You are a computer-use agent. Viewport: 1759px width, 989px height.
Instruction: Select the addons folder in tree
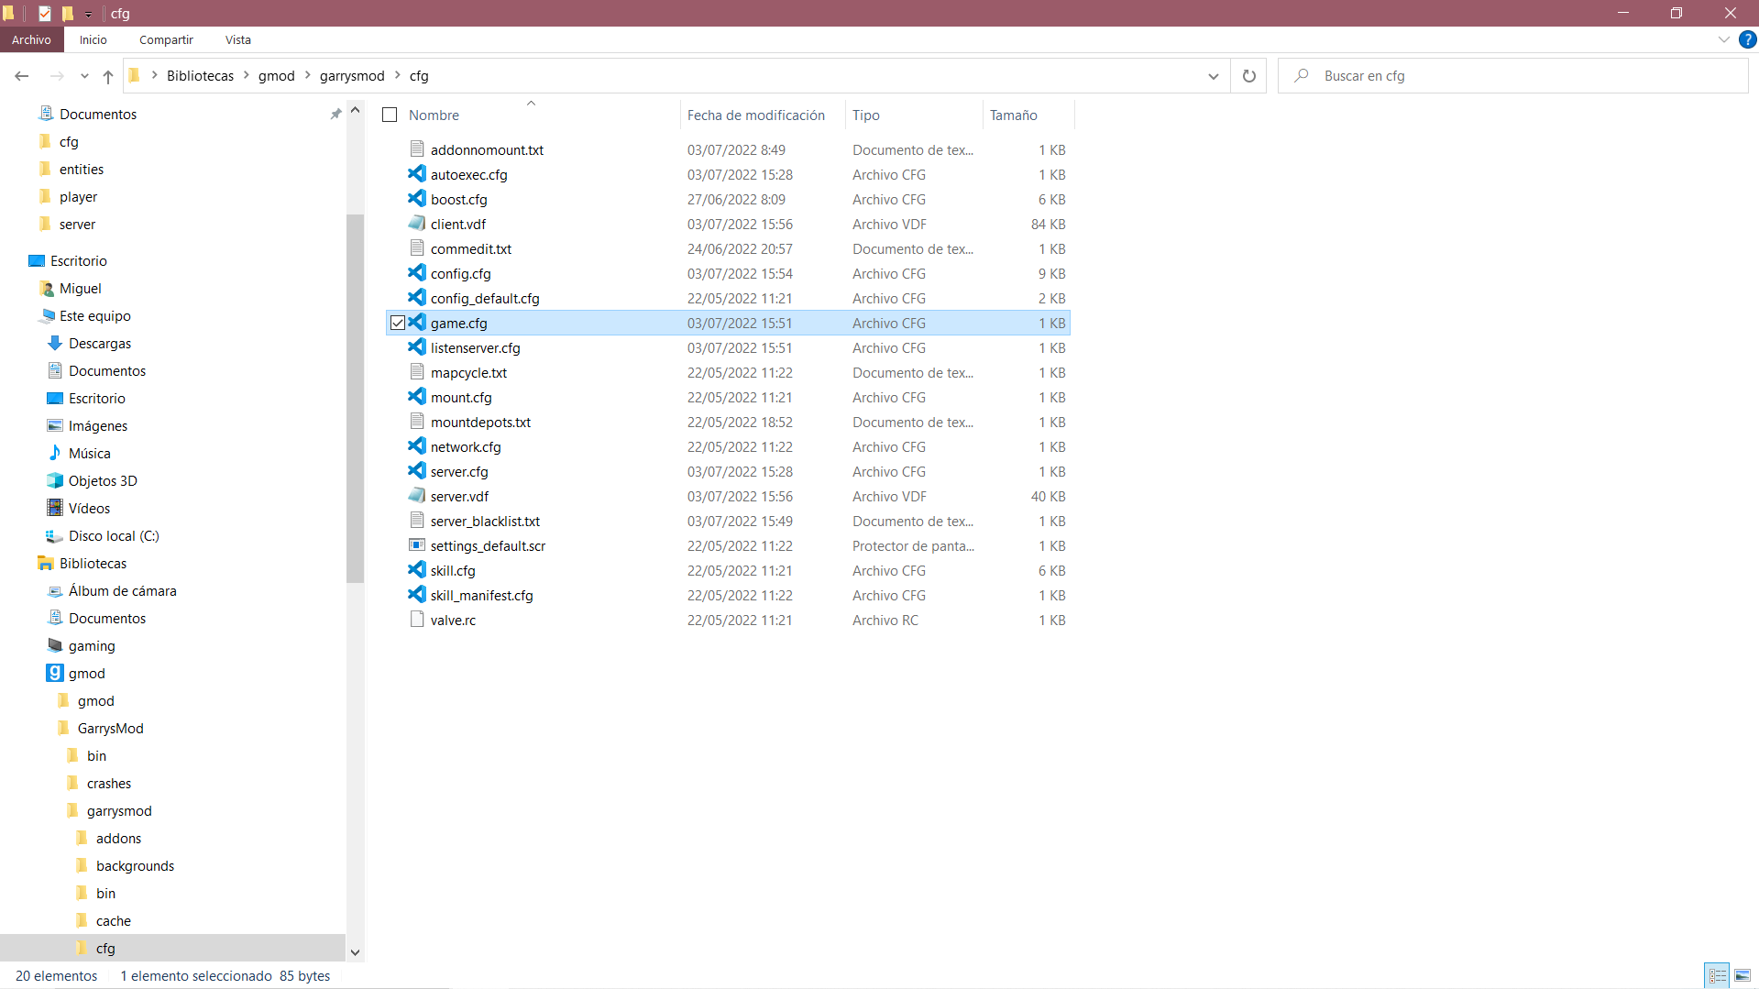[x=118, y=838]
